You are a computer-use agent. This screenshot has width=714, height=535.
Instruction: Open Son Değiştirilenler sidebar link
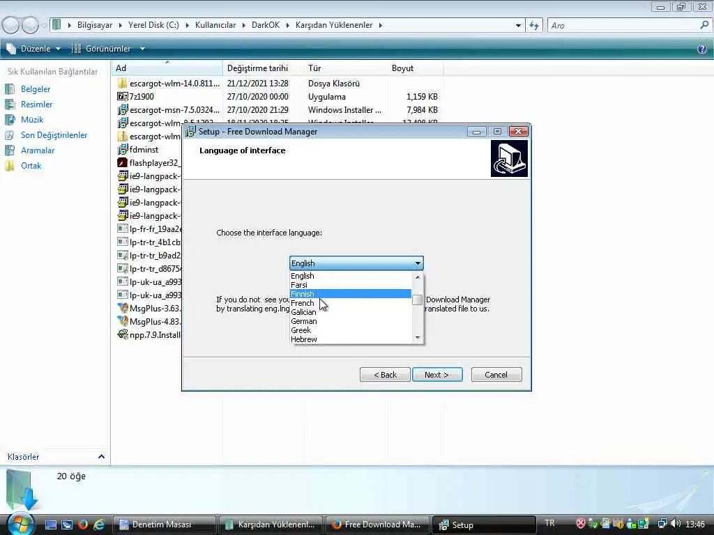click(54, 135)
